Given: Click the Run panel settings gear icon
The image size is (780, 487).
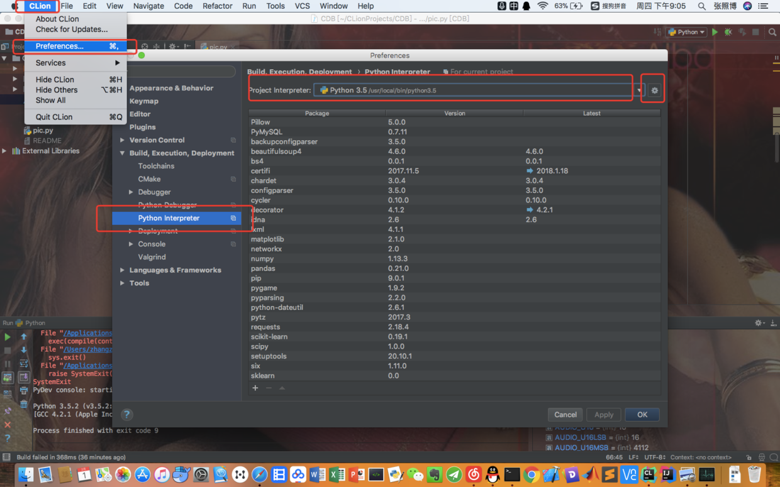Looking at the screenshot, I should [x=759, y=323].
